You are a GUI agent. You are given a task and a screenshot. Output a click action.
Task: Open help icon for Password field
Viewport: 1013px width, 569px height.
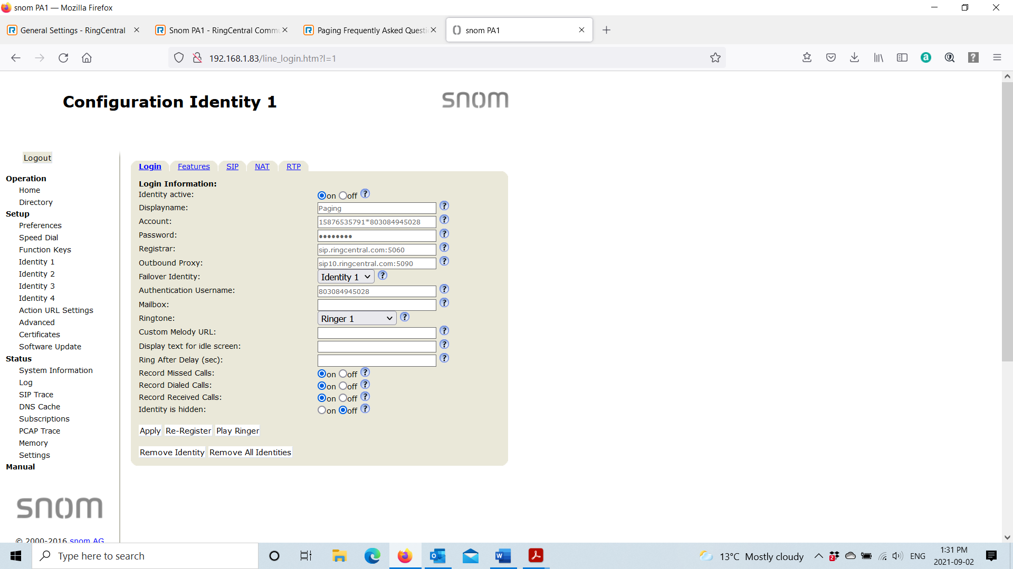click(x=444, y=233)
